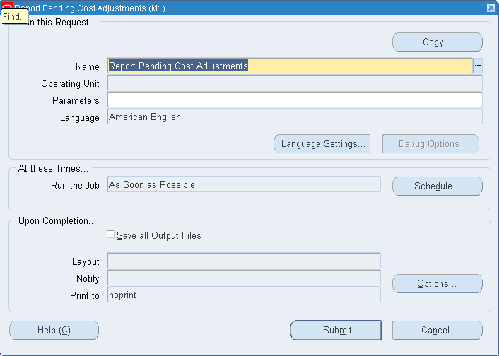Open Language Settings dialog
The image size is (499, 356).
pos(322,144)
